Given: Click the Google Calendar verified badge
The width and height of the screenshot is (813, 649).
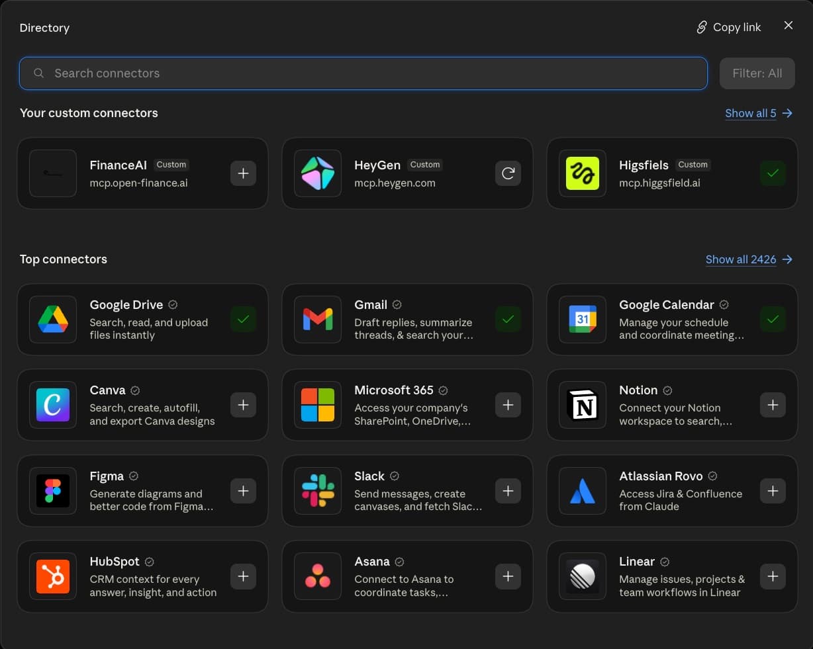Looking at the screenshot, I should pyautogui.click(x=724, y=305).
